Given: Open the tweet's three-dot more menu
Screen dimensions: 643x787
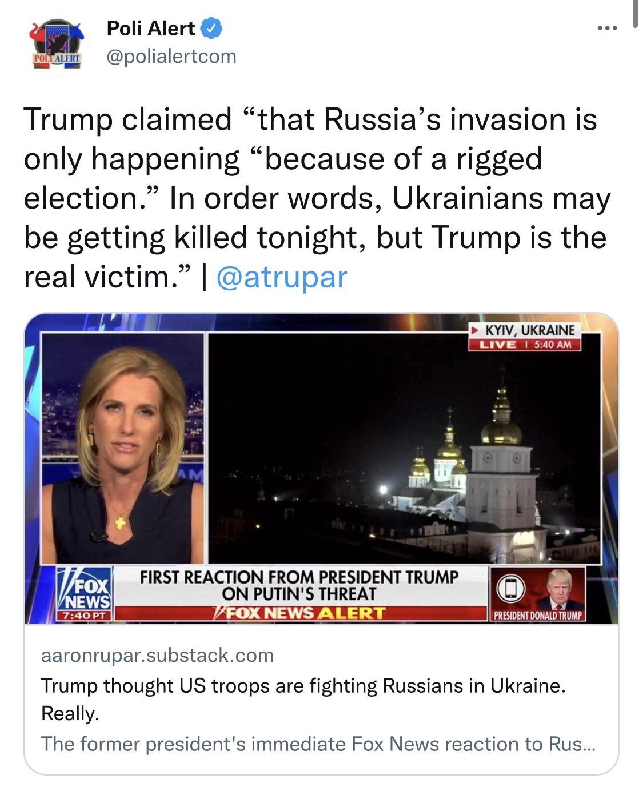Looking at the screenshot, I should coord(606,28).
